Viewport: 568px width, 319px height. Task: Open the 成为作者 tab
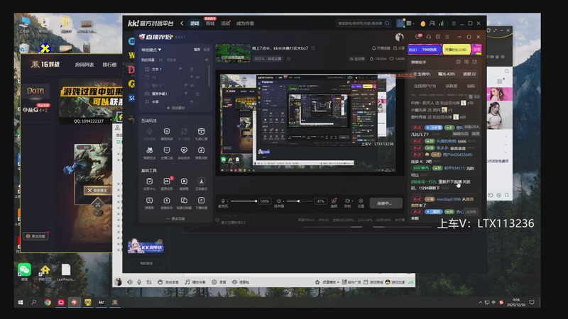coord(245,23)
